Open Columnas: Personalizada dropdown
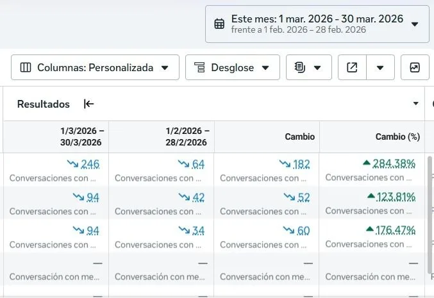This screenshot has height=298, width=434. tap(95, 67)
